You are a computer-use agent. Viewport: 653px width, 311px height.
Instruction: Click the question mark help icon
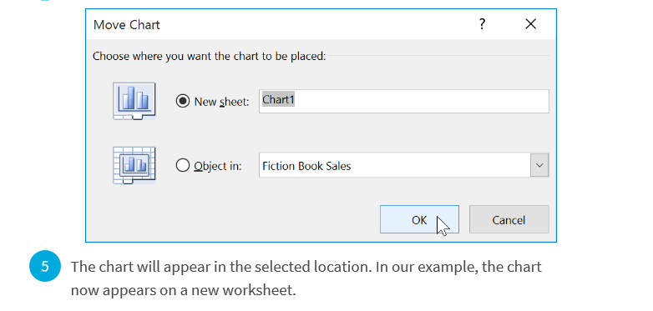(482, 24)
